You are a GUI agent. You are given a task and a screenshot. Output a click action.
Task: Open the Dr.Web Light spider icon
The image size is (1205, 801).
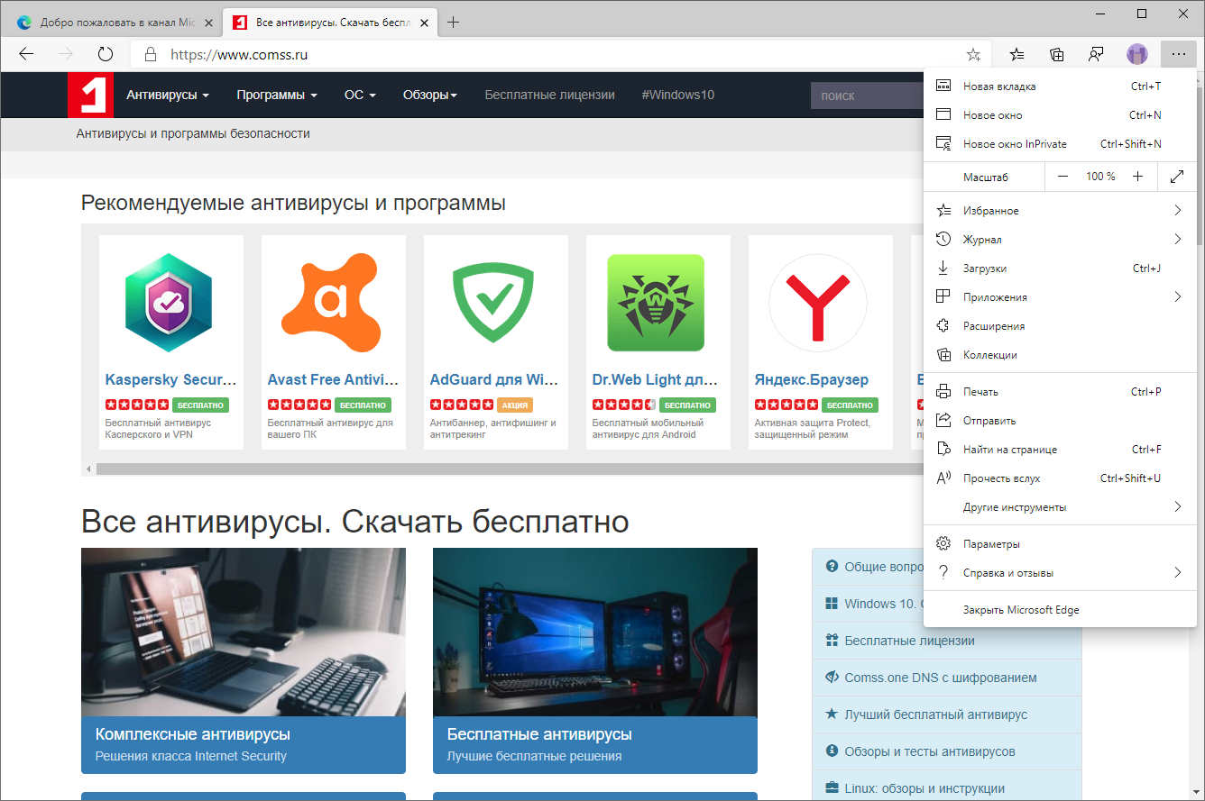[656, 303]
